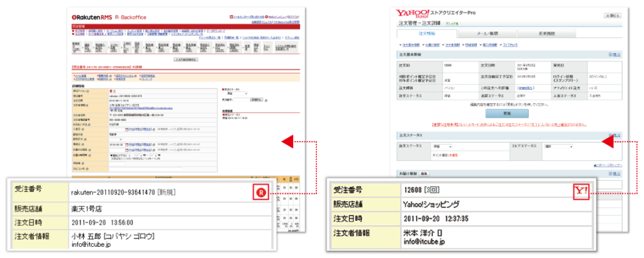The image size is (644, 258).
Task: Click the Yahoo! JAPAN logo in Store Creator Pro
Action: click(413, 14)
